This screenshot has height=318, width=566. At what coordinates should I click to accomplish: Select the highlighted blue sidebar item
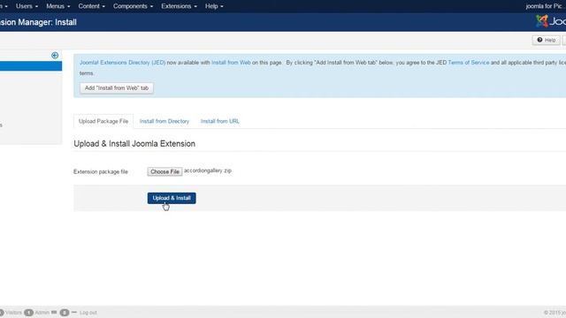point(31,66)
